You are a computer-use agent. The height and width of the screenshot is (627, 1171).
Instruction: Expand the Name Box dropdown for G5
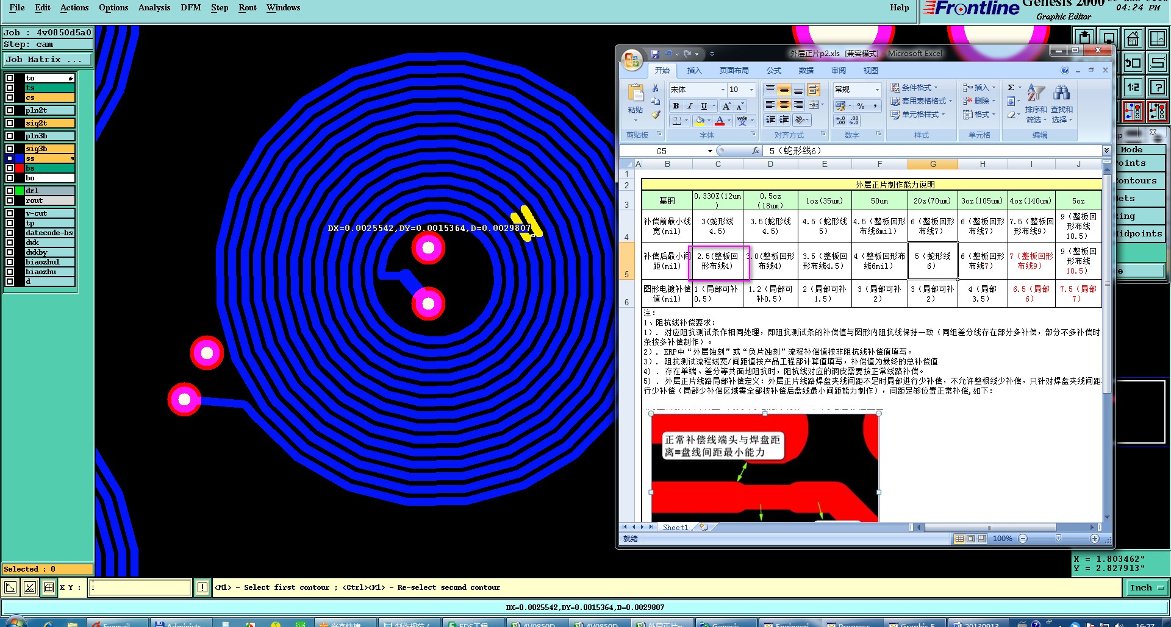coord(710,151)
